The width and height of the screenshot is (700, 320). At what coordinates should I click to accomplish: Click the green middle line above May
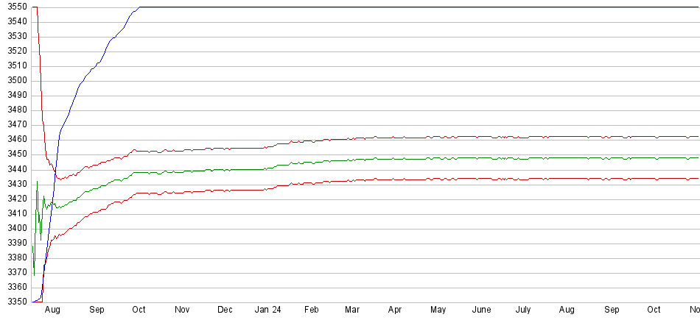click(x=438, y=158)
